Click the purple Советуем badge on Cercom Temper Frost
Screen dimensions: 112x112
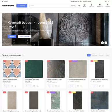pyautogui.click(x=74, y=61)
